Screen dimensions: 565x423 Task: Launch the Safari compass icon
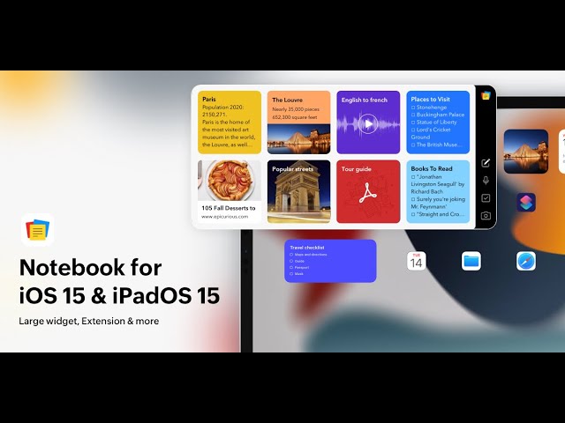(x=526, y=261)
